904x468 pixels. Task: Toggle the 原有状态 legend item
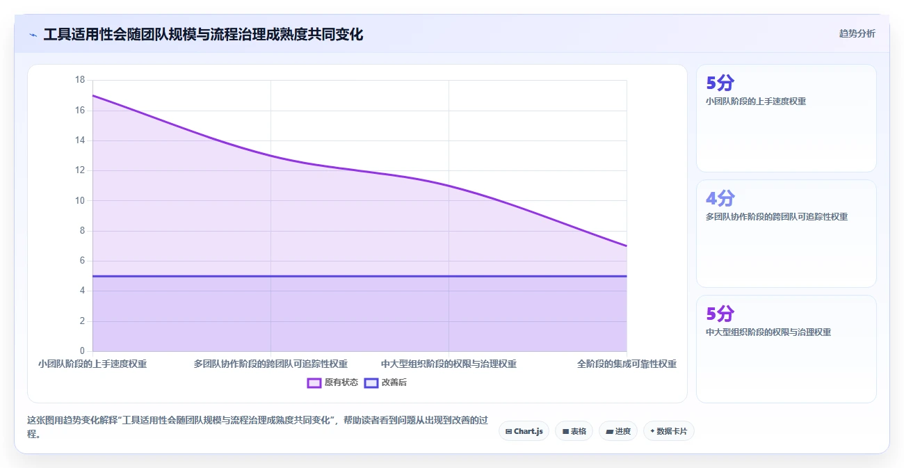tap(333, 382)
